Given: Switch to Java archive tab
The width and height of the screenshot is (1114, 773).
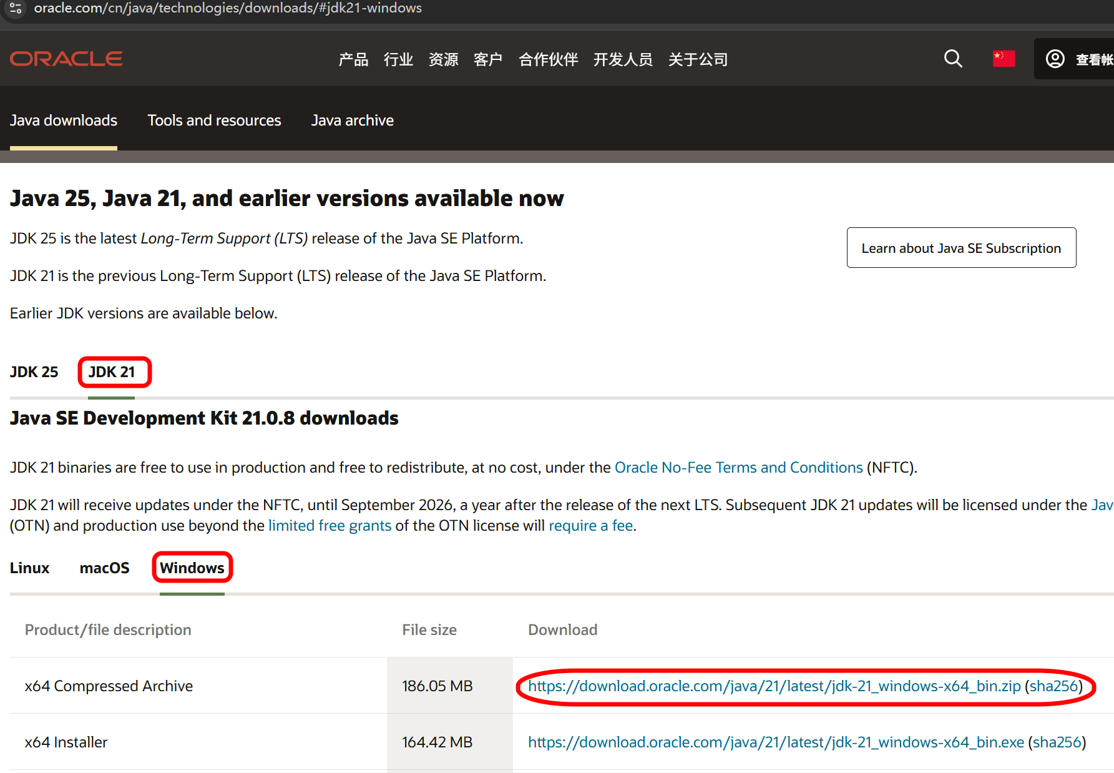Looking at the screenshot, I should click(353, 121).
